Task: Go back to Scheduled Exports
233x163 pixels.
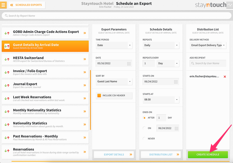Action: tap(27, 5)
